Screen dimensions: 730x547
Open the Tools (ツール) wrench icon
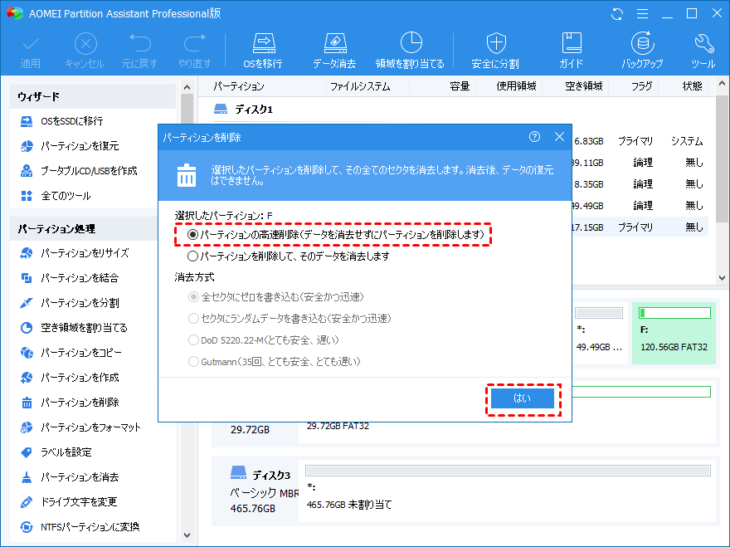click(x=703, y=51)
